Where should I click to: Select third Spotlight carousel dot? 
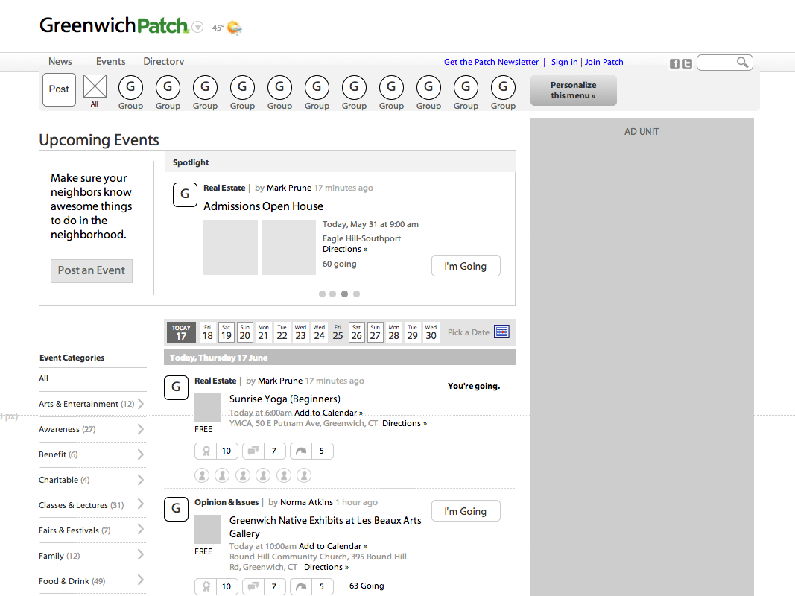(345, 294)
